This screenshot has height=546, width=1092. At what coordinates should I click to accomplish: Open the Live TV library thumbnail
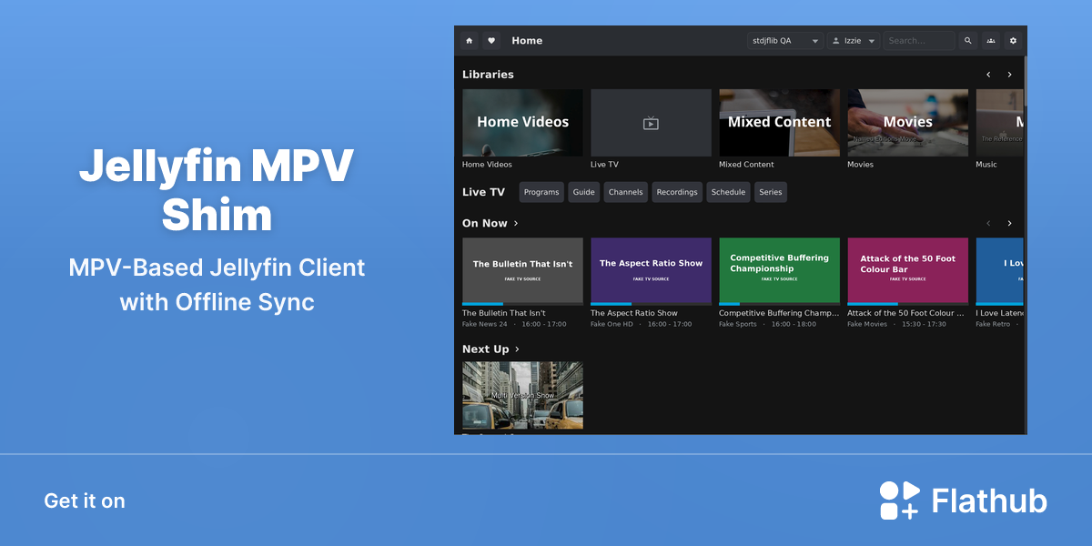[651, 123]
